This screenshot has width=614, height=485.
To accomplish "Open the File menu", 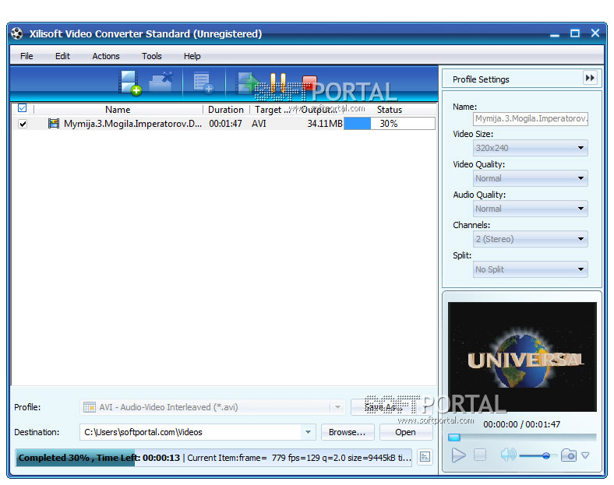I will 26,56.
